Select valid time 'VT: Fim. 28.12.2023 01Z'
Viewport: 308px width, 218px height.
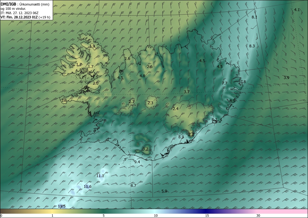(19, 17)
